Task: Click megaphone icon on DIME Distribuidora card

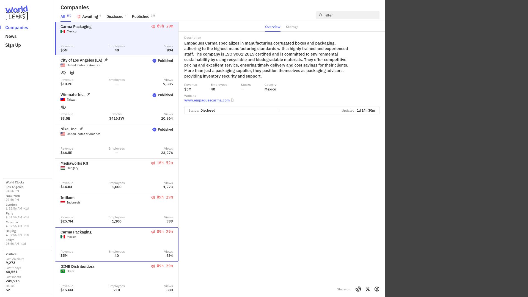Action: 153,266
